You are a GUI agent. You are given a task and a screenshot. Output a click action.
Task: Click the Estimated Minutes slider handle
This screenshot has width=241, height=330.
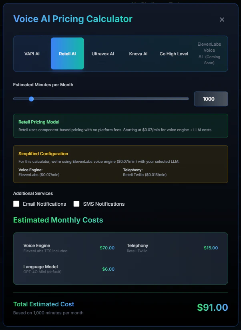click(31, 99)
